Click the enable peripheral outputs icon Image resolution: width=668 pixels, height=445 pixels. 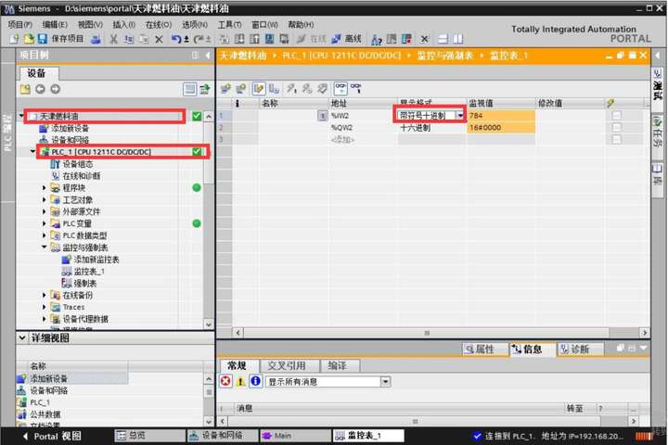click(x=323, y=89)
